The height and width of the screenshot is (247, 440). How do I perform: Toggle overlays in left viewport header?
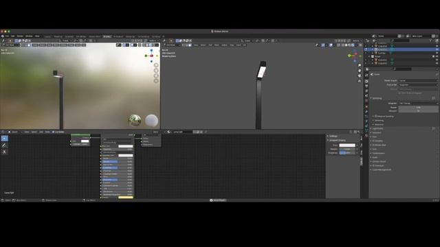coord(132,45)
